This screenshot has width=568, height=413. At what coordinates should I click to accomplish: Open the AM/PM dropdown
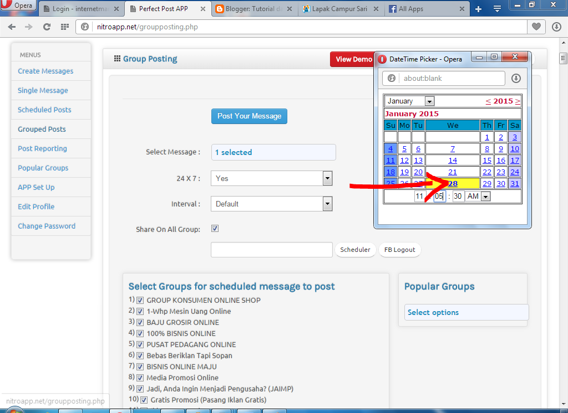pyautogui.click(x=478, y=197)
